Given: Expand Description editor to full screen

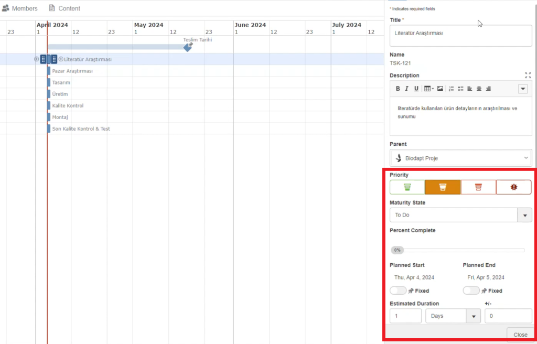Looking at the screenshot, I should coord(528,76).
